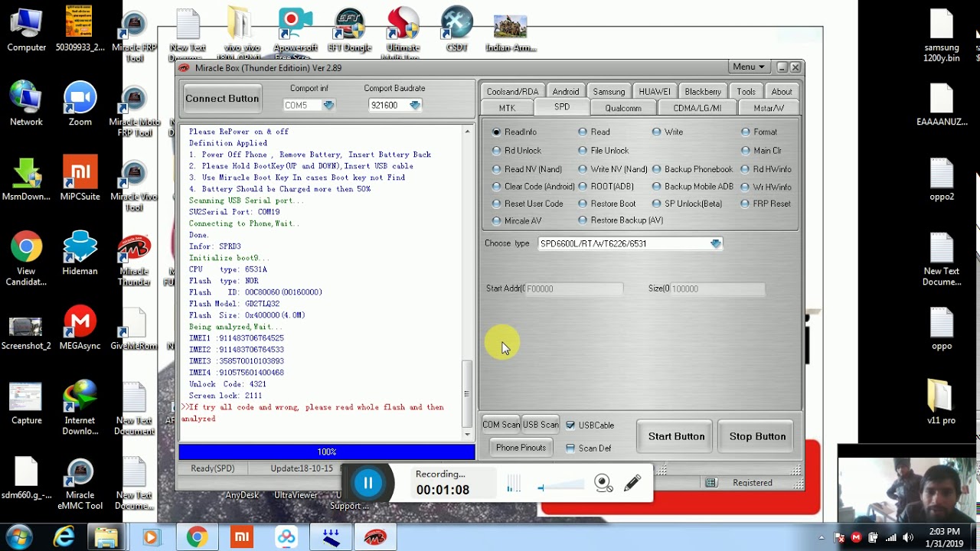
Task: Open Miracle Box taskbar icon
Action: tap(375, 537)
